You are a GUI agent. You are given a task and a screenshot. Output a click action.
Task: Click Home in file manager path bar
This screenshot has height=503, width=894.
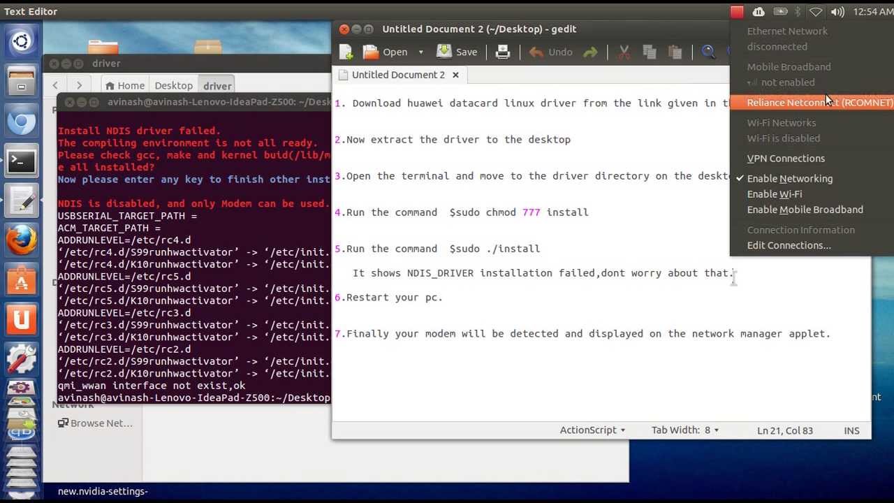(125, 85)
